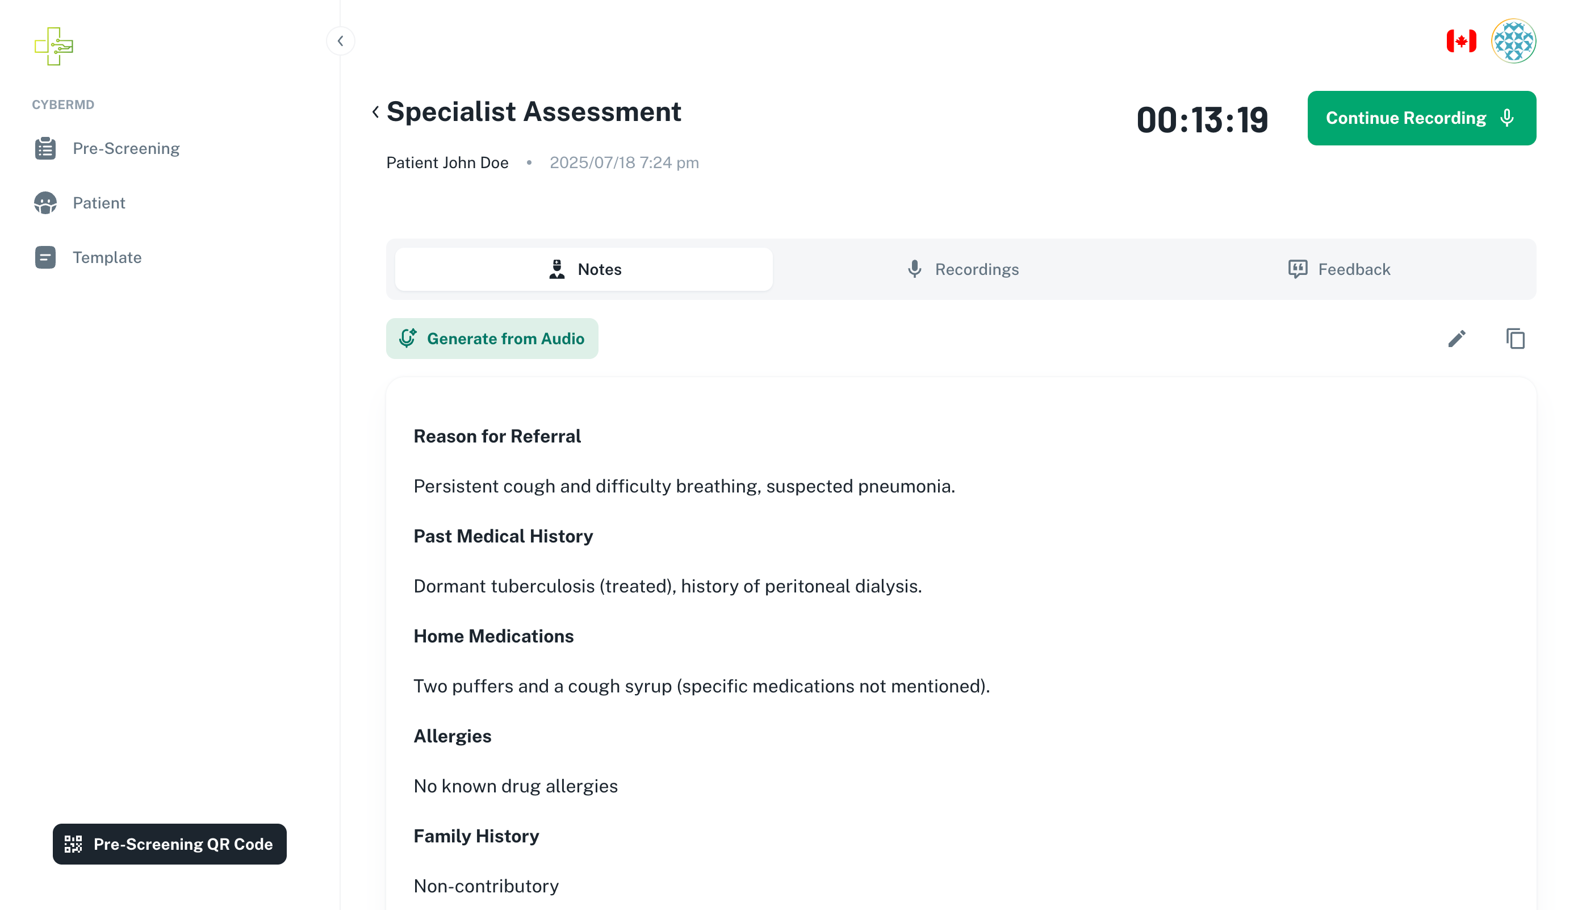Screen dimensions: 1582x910
Task: Open the Pre-Screening QR Code button
Action: click(169, 844)
